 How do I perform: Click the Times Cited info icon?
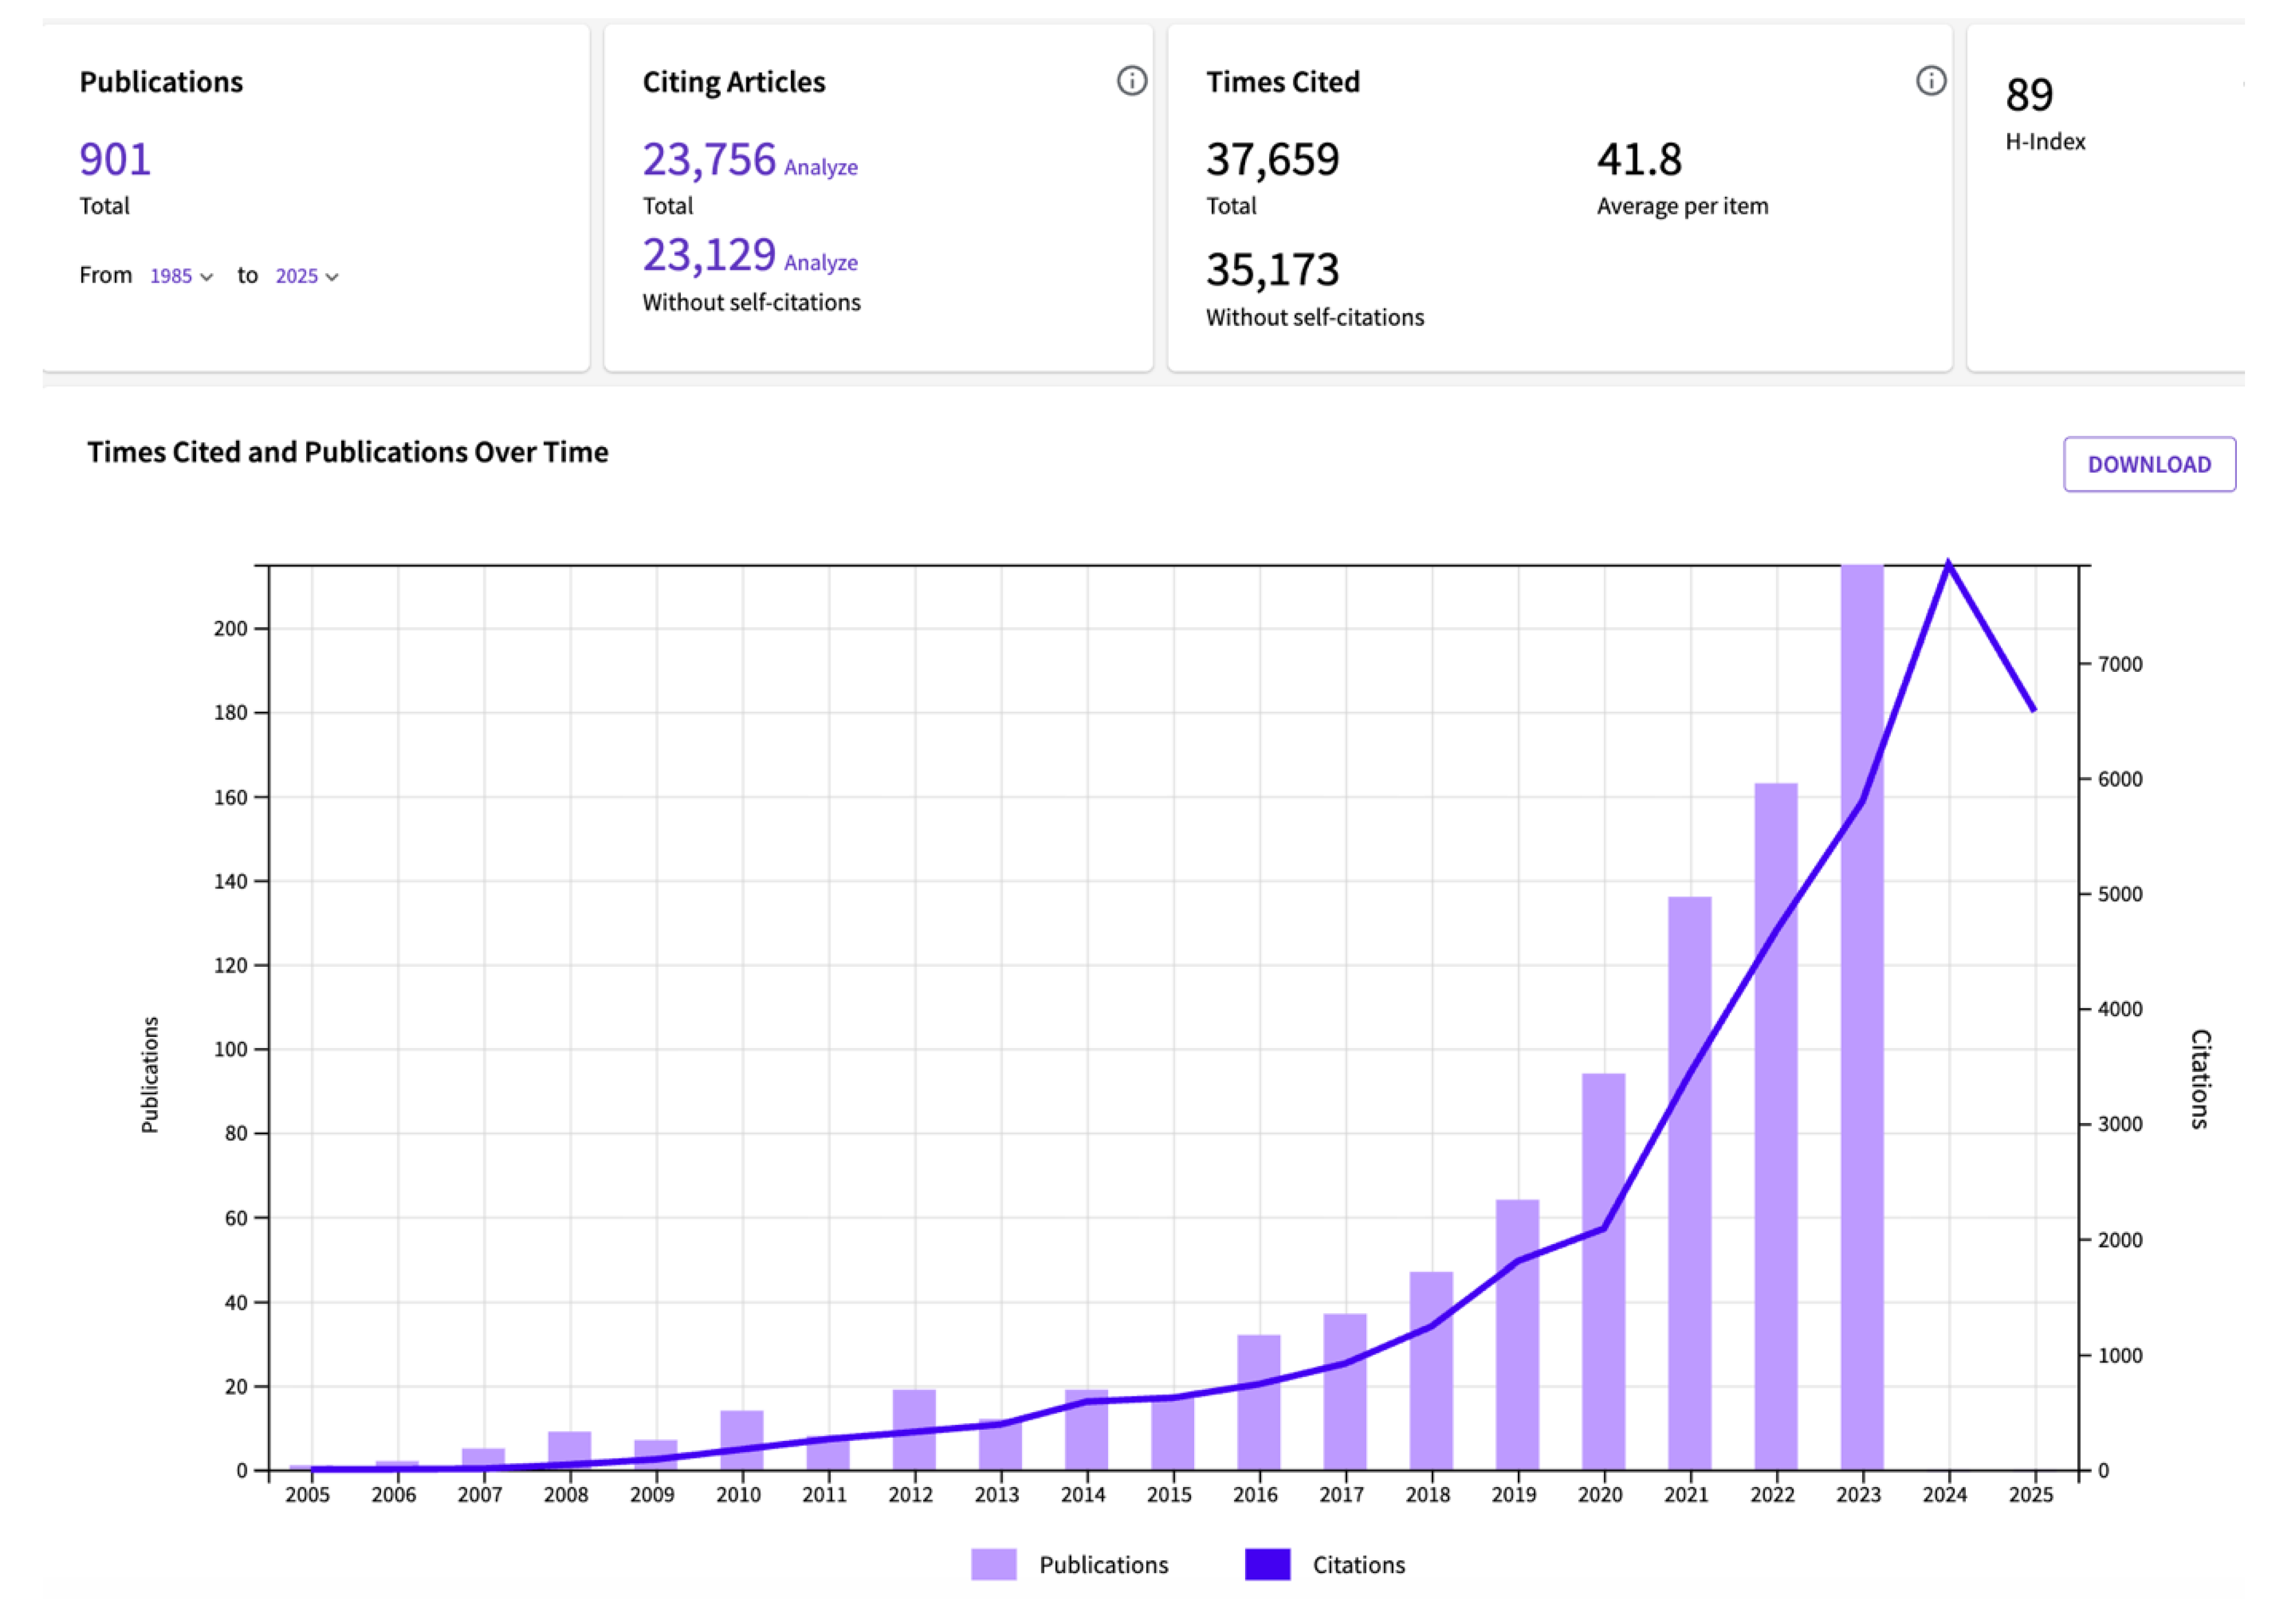(x=1931, y=81)
